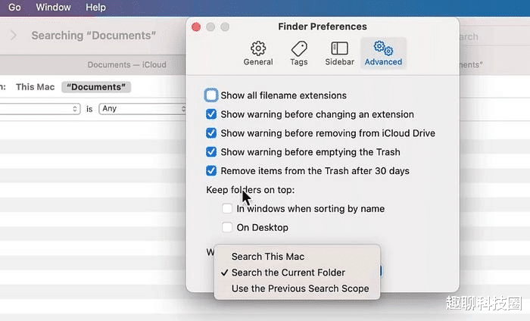The width and height of the screenshot is (530, 321).
Task: Enable Show all filename extensions checkbox
Action: [x=211, y=95]
